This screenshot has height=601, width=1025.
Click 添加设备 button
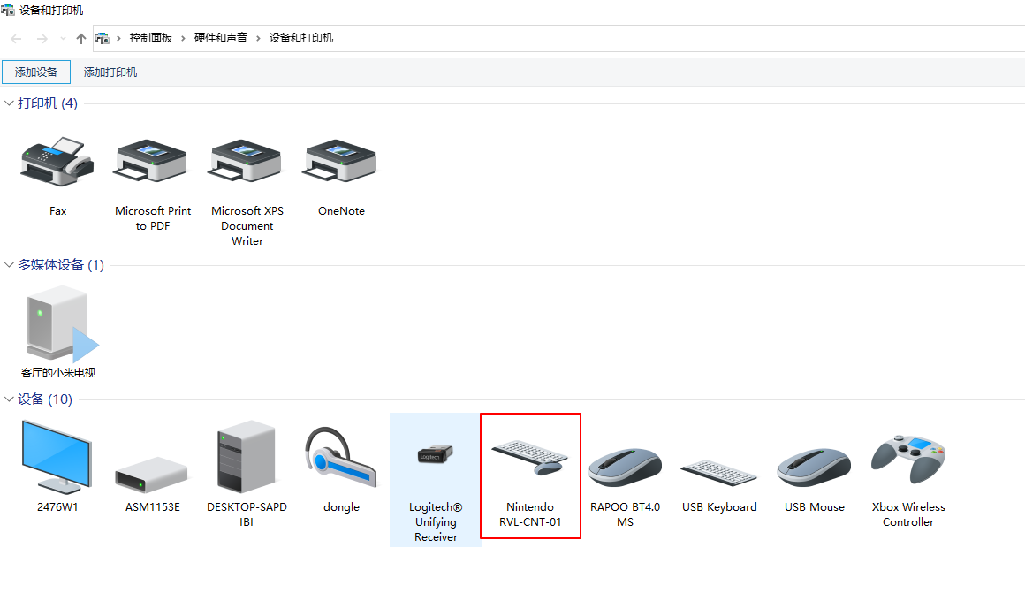[36, 72]
